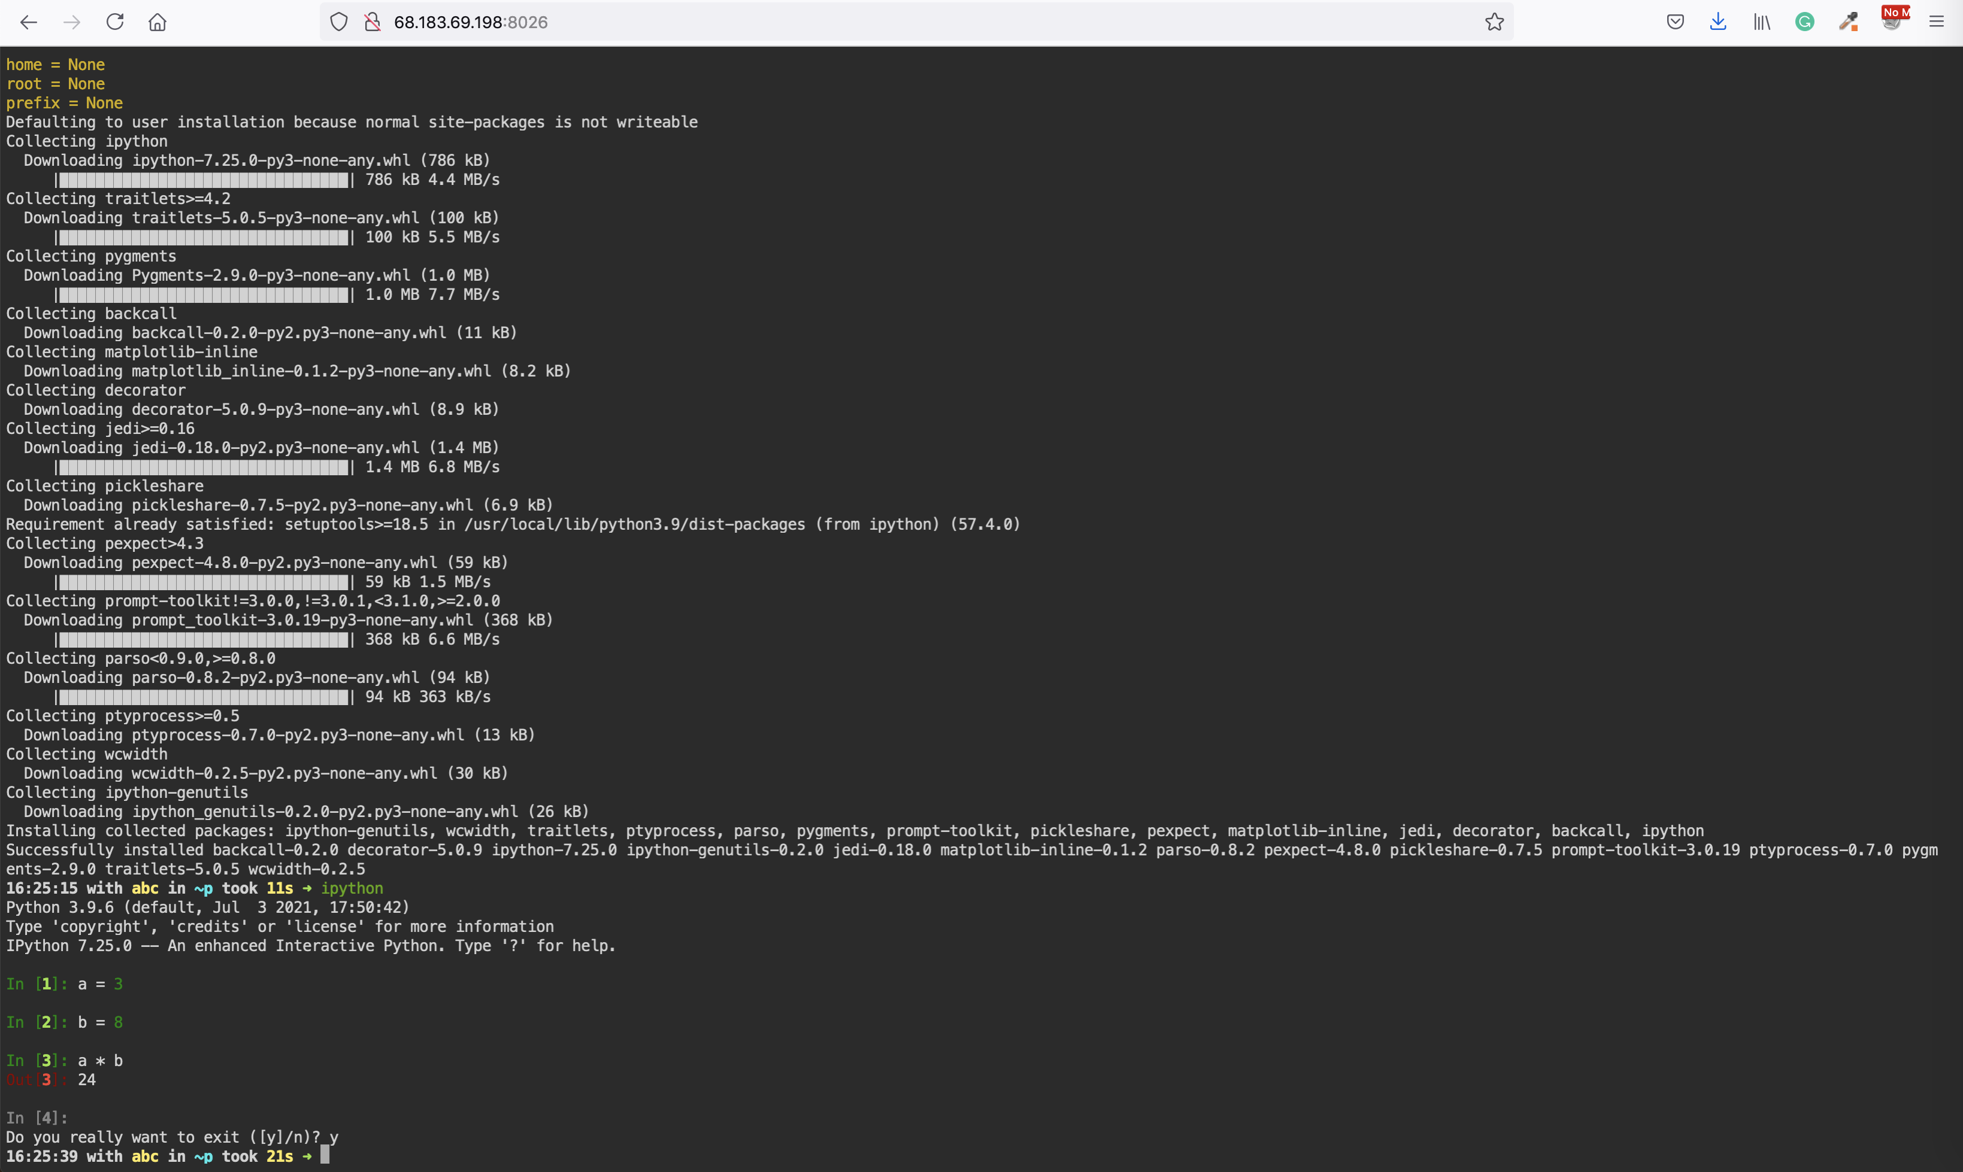Image resolution: width=1963 pixels, height=1172 pixels.
Task: Show the insecure connection lock info
Action: click(372, 22)
